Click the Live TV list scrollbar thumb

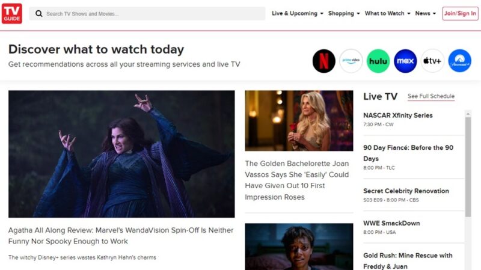click(x=468, y=167)
